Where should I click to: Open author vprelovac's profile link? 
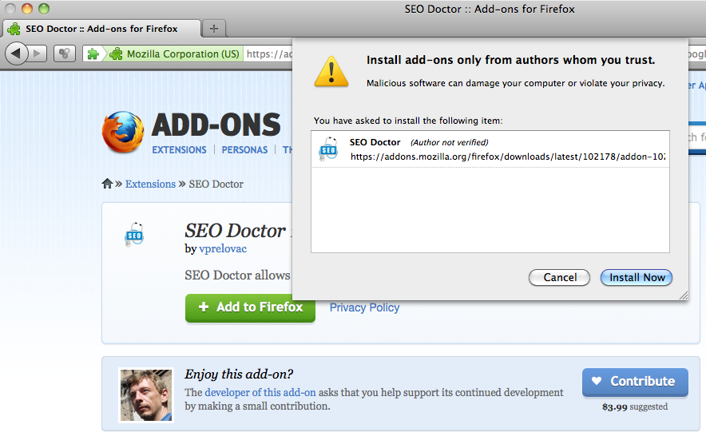coord(223,249)
